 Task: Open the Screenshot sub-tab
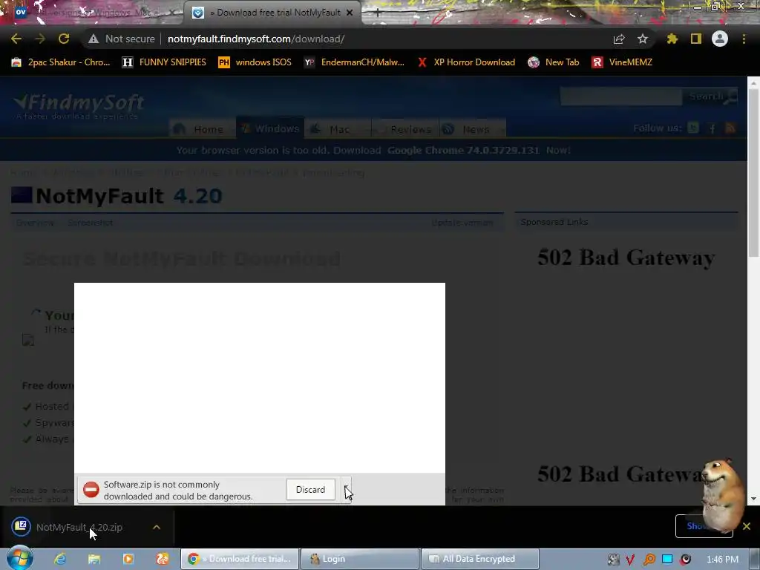pos(90,223)
